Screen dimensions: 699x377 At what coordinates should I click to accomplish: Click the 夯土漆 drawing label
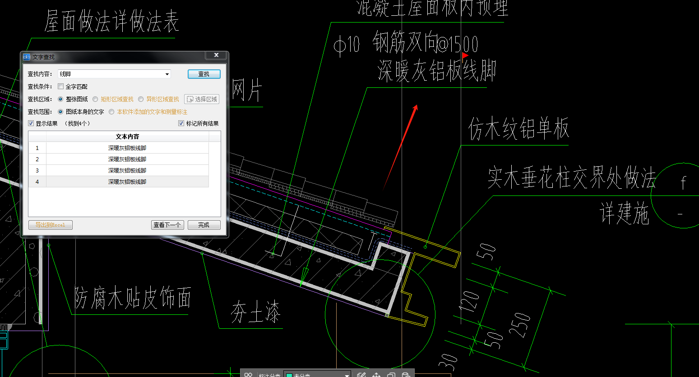(256, 312)
